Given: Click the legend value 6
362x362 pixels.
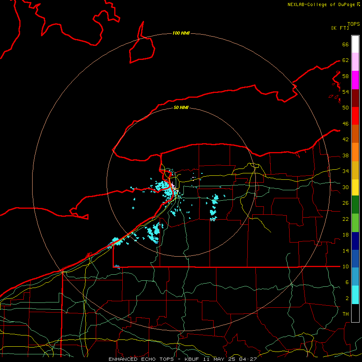Looking at the screenshot, I should click(x=347, y=282).
